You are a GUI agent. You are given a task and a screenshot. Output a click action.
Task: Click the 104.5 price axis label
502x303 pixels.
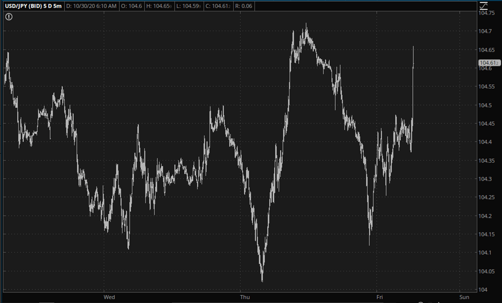485,105
